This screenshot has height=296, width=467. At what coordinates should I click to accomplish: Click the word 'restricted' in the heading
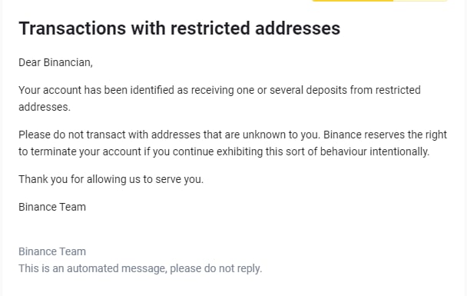click(x=210, y=28)
